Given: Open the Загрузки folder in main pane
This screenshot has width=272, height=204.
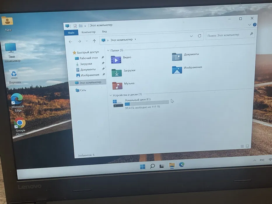Looking at the screenshot, I should point(117,73).
